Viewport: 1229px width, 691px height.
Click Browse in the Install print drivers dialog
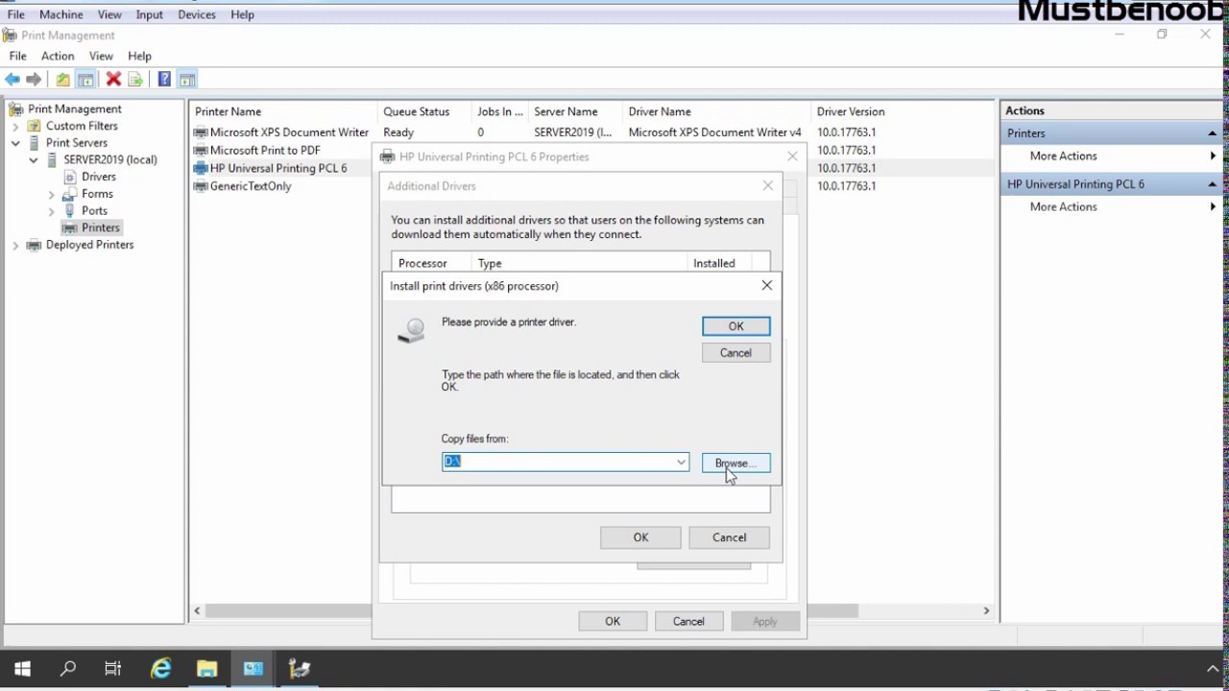(x=735, y=463)
